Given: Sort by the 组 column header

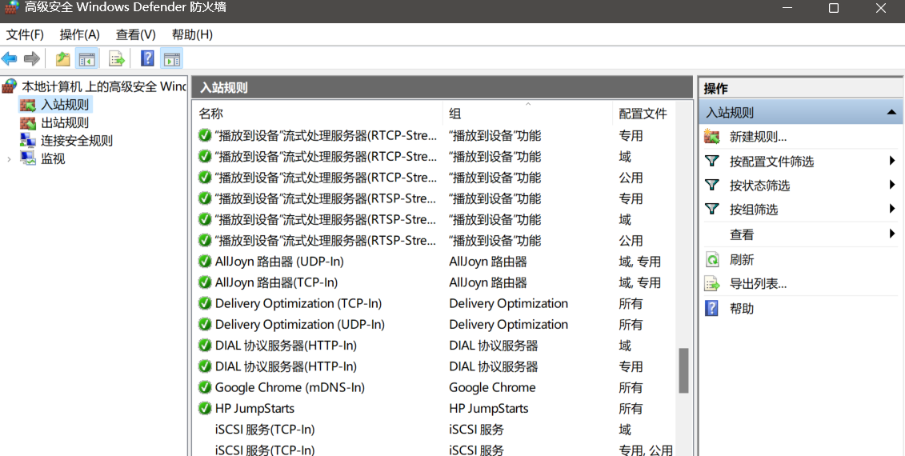Looking at the screenshot, I should point(527,113).
